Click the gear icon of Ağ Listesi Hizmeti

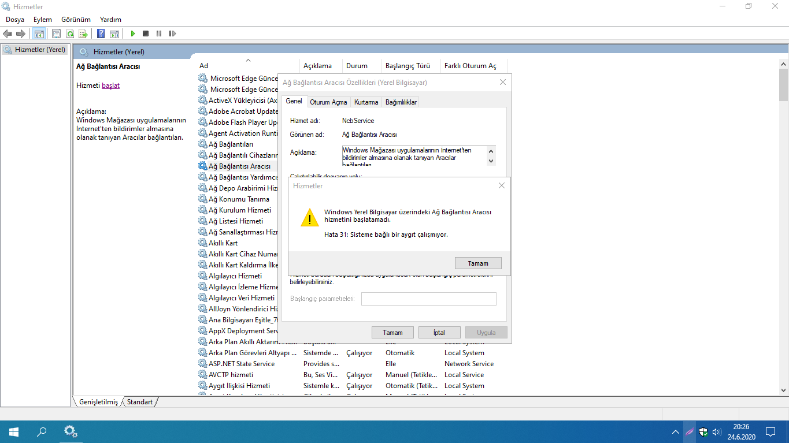click(x=203, y=221)
